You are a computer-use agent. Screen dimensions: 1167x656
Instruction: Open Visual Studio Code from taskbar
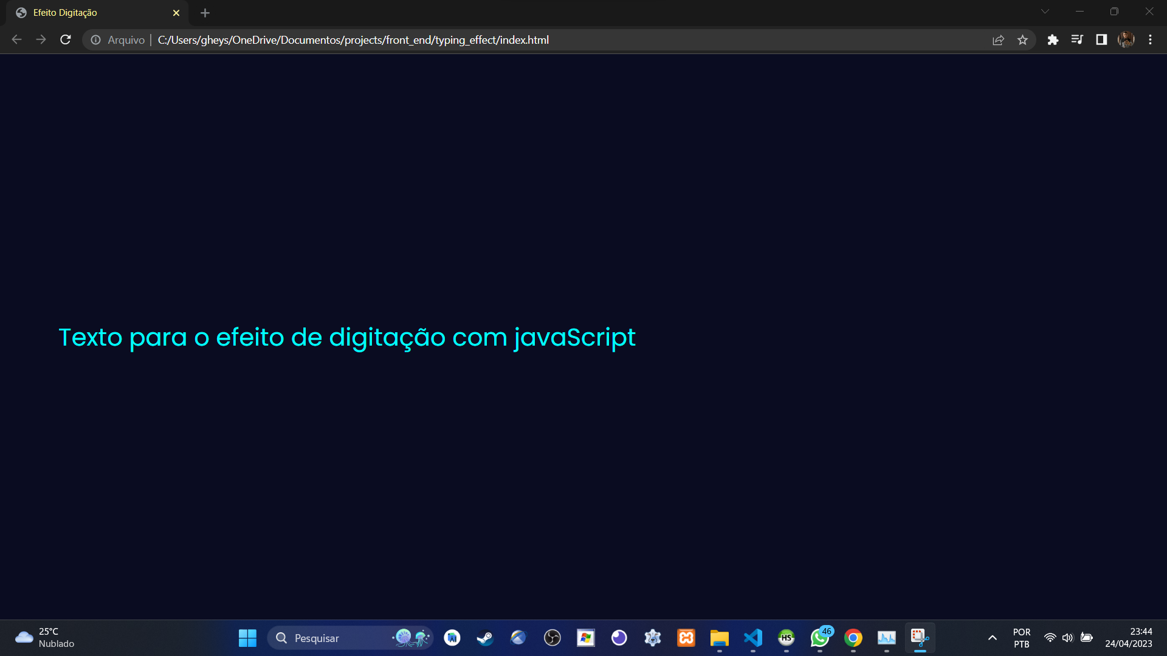752,638
